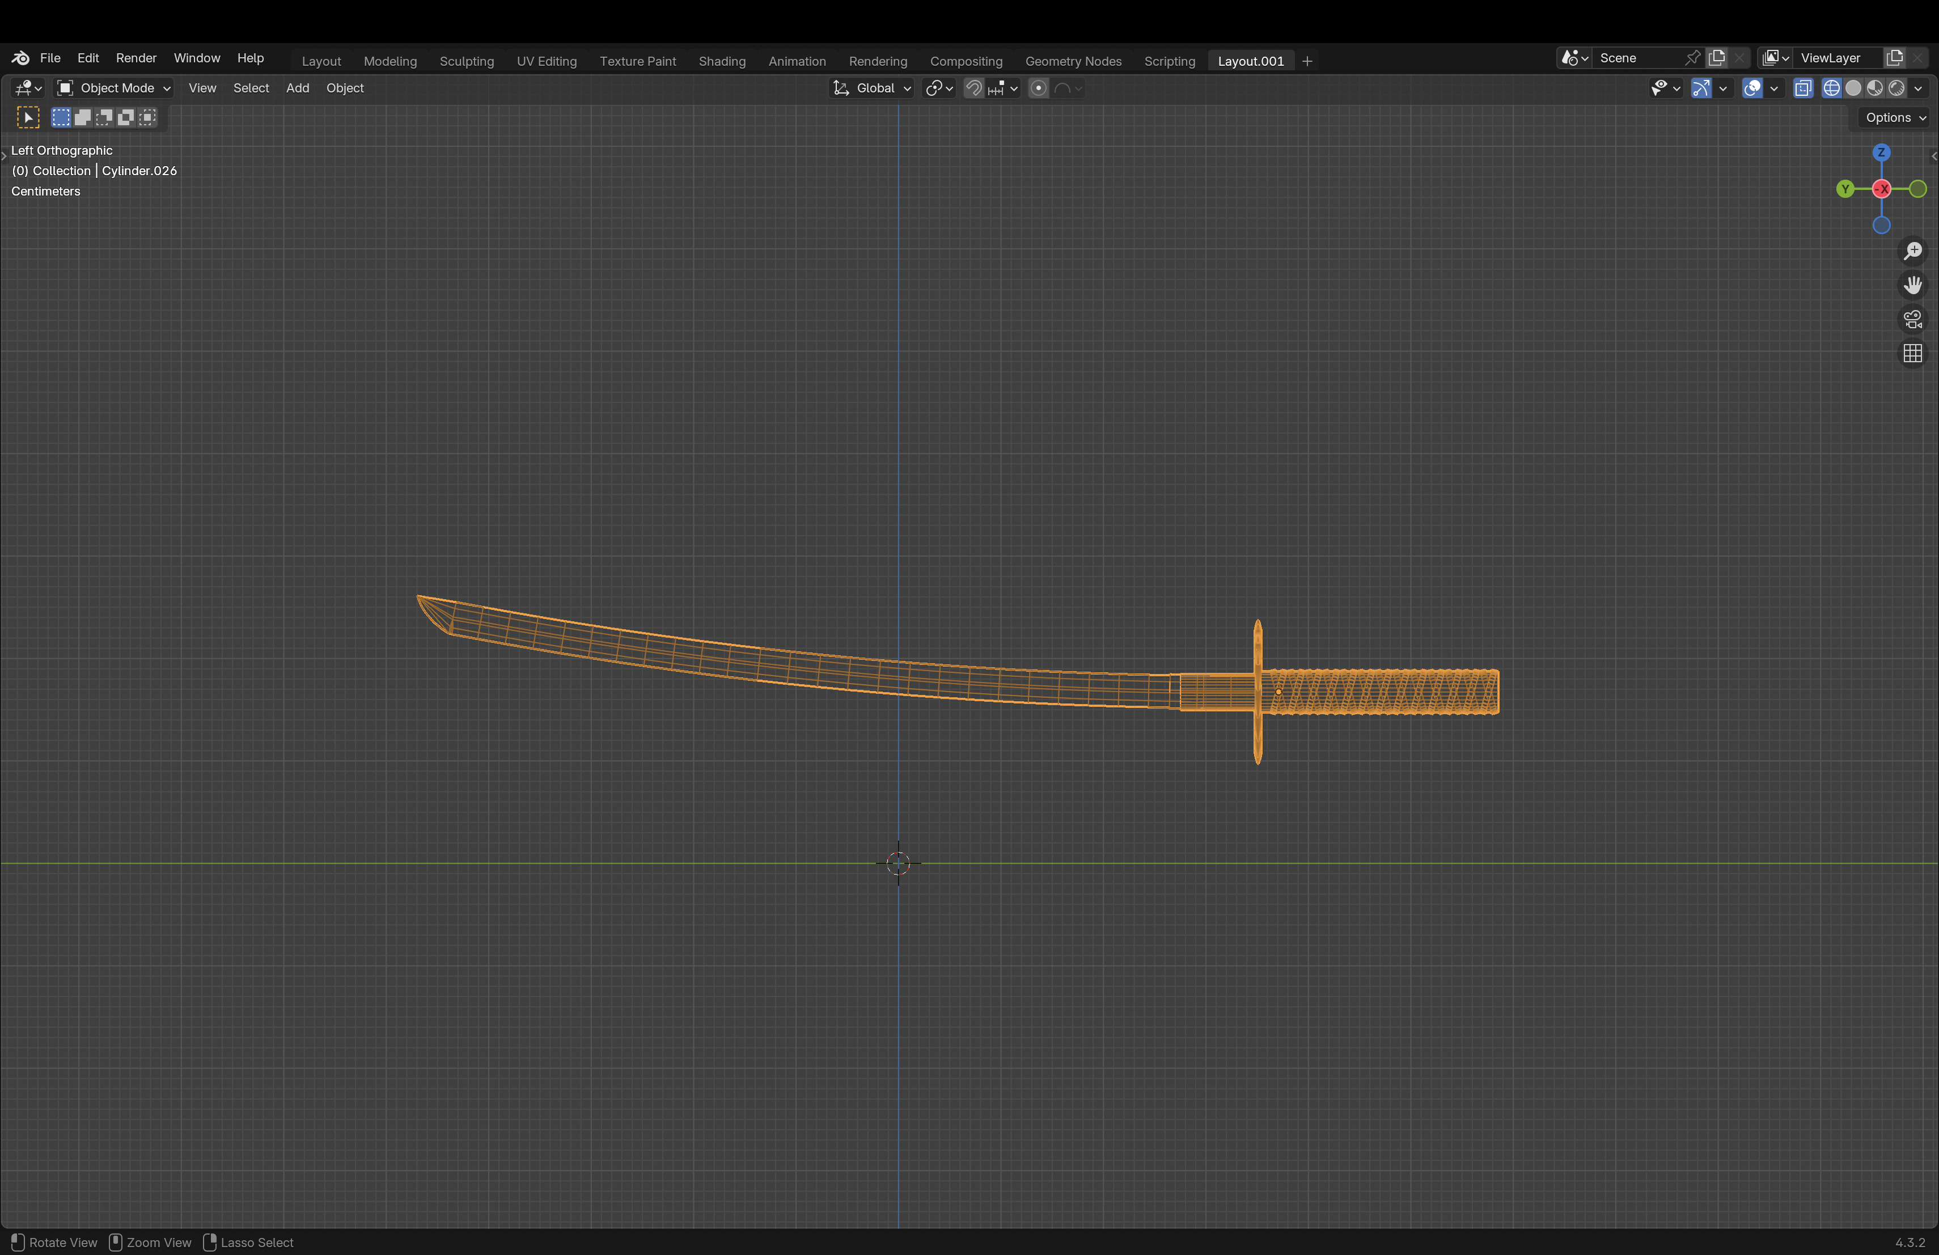Toggle proportional editing
1939x1255 pixels.
tap(1038, 88)
